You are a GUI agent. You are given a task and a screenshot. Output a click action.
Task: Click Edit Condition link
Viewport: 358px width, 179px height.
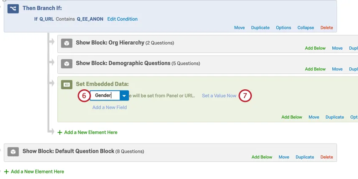coord(122,19)
